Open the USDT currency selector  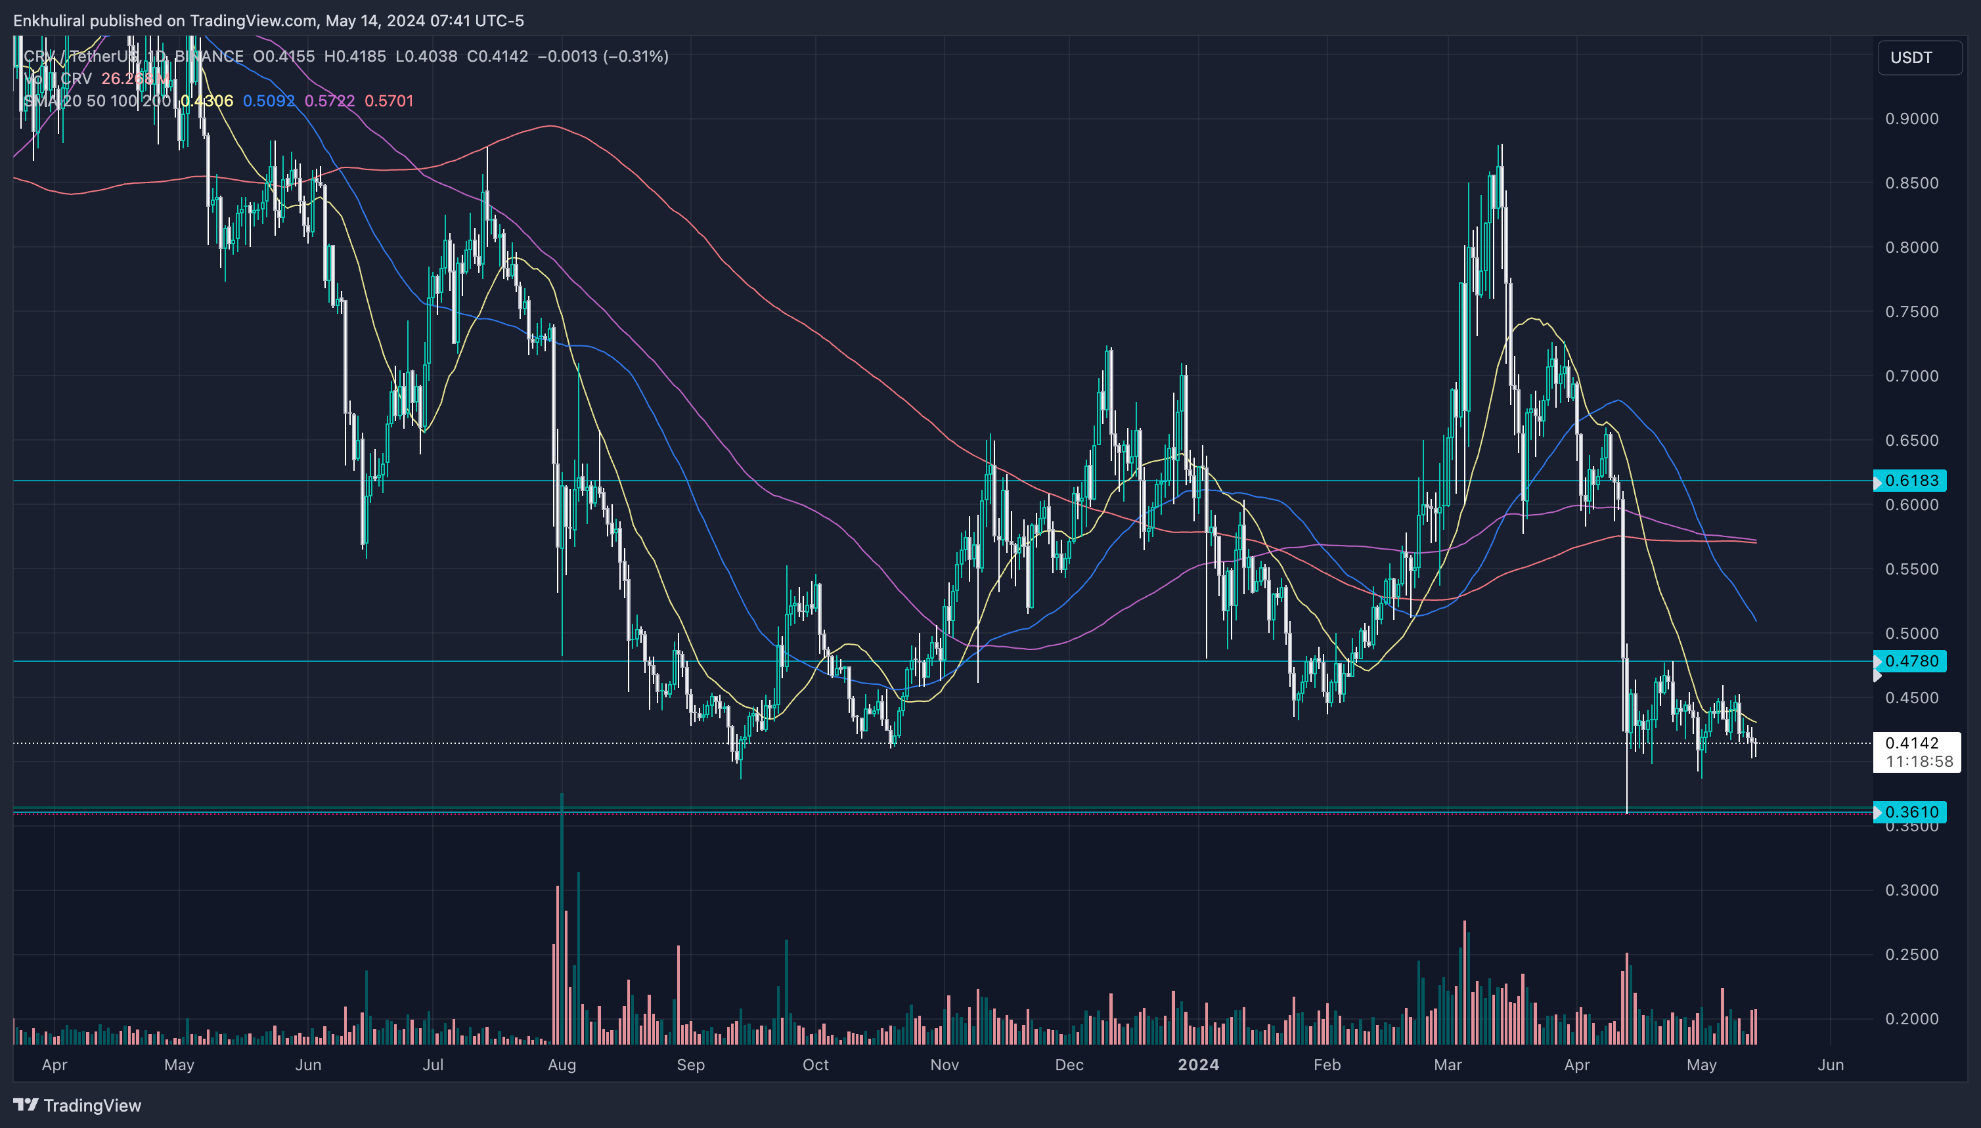tap(1919, 57)
